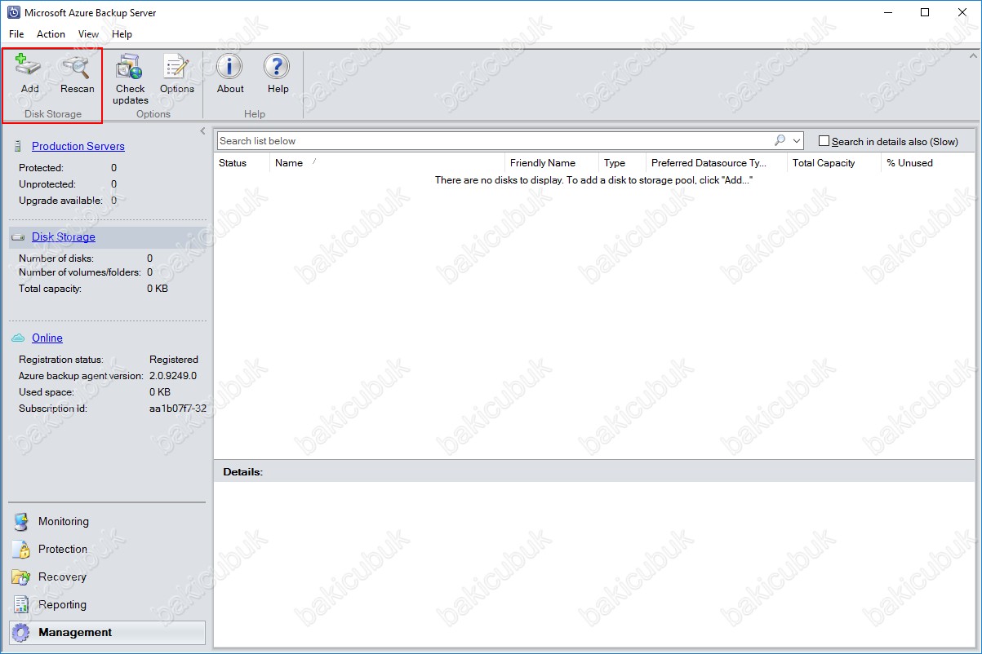
Task: Sort by the Name column header
Action: tap(387, 163)
